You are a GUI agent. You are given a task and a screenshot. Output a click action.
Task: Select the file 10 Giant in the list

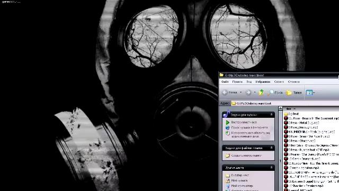point(302,159)
